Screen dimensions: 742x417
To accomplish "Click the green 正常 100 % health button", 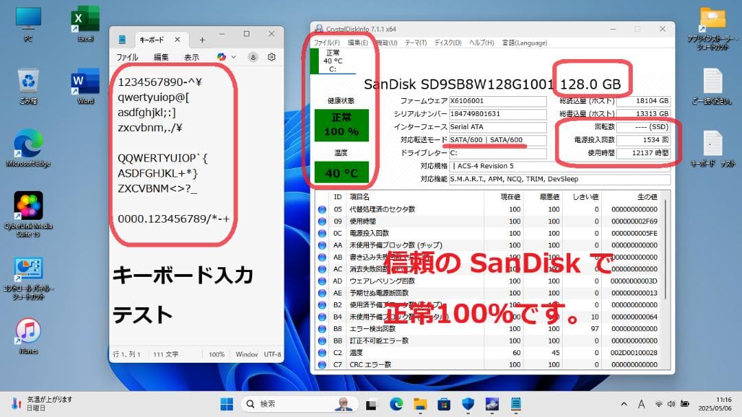I will (x=341, y=125).
